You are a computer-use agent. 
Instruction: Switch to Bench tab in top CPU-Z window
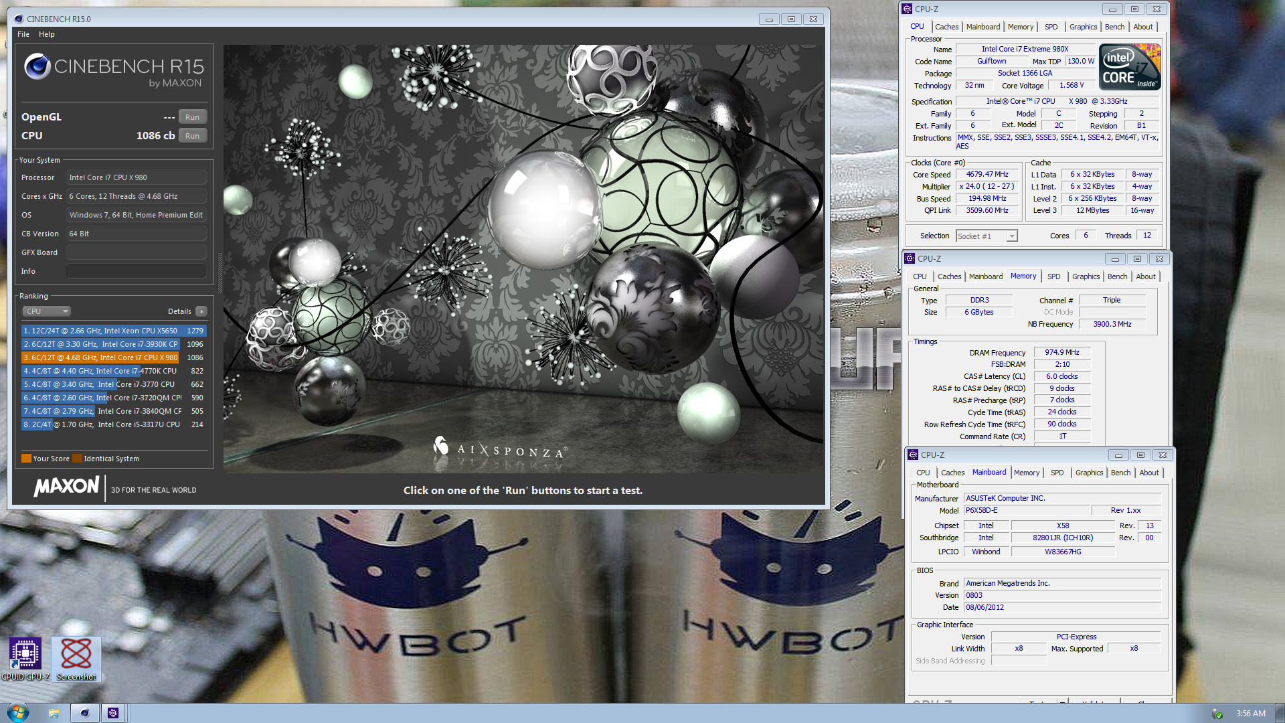pos(1114,27)
